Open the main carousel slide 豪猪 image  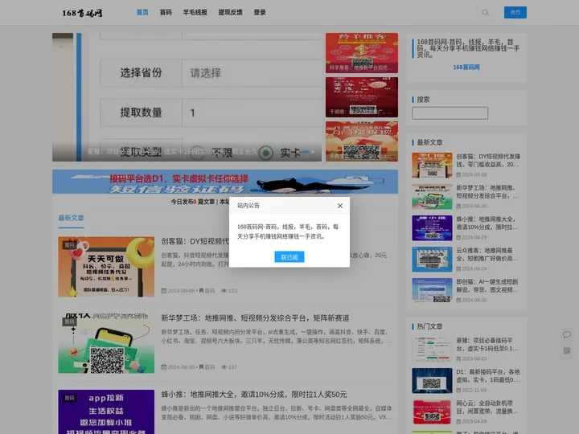pos(187,97)
